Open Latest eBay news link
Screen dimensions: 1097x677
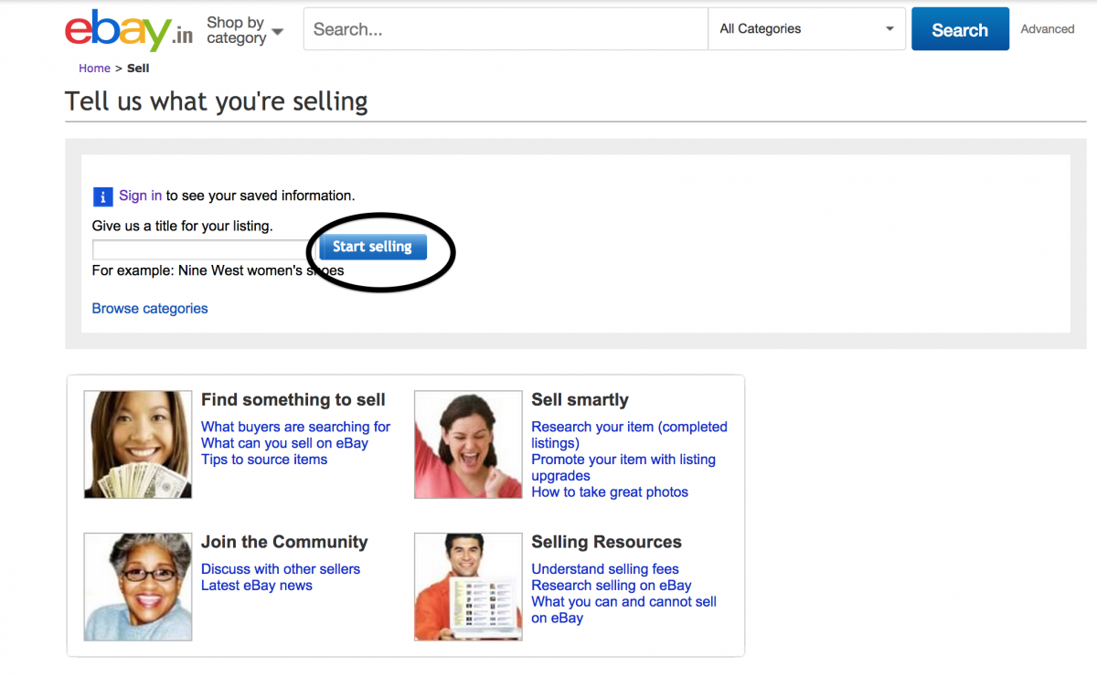click(257, 586)
